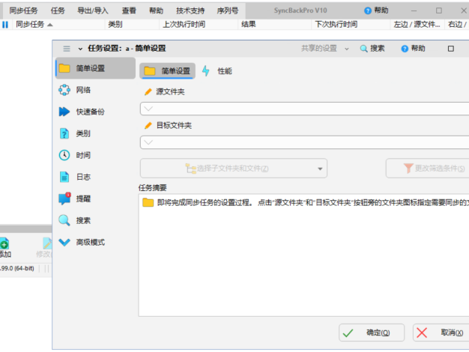Screen dimensions: 469x352
Task: Switch to the 性能 tab
Action: point(218,71)
